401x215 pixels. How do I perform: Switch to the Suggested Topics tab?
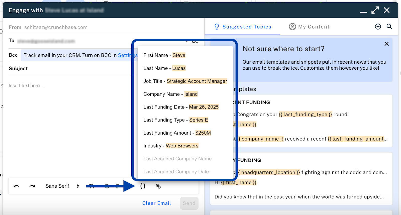243,27
